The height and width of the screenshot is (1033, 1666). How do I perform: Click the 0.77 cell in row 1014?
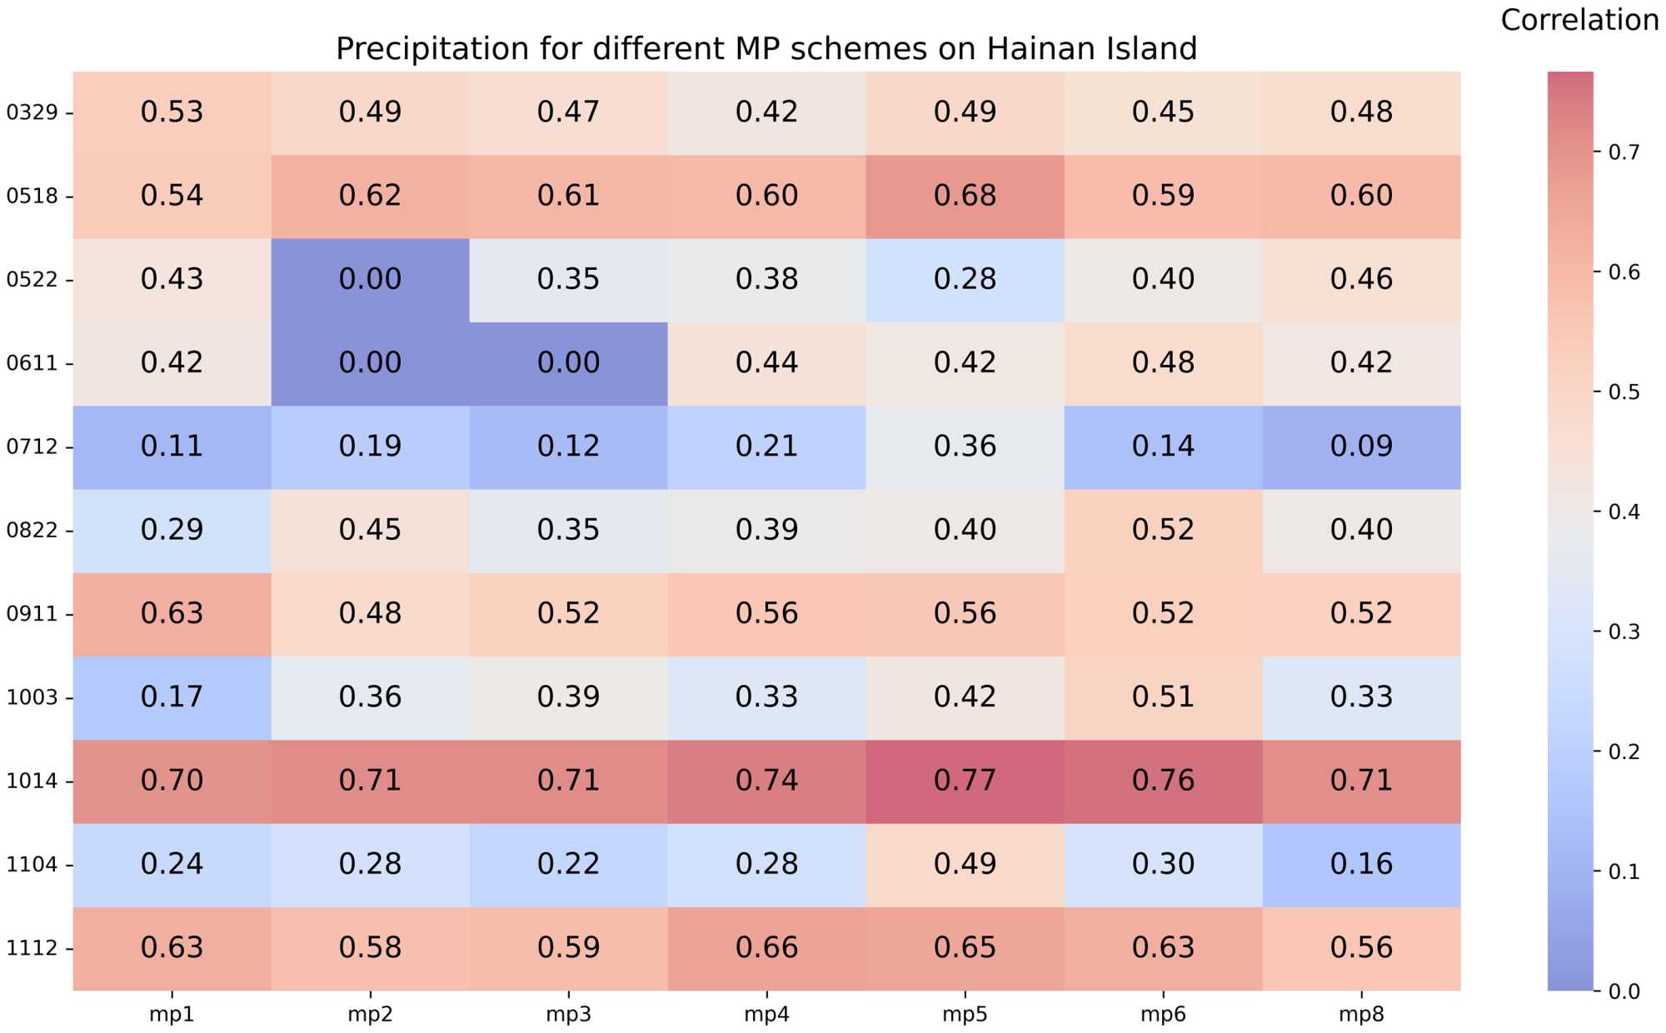965,781
